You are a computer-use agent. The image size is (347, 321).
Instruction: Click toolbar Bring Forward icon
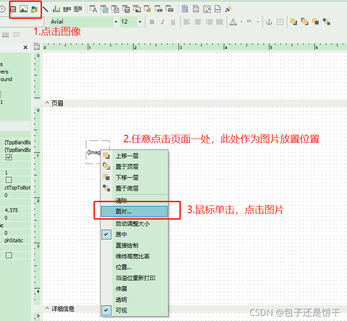click(x=294, y=22)
